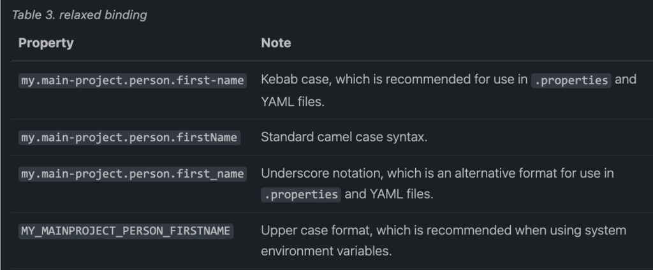The height and width of the screenshot is (270, 653).
Task: Click the Underscore notation description text
Action: click(x=437, y=183)
